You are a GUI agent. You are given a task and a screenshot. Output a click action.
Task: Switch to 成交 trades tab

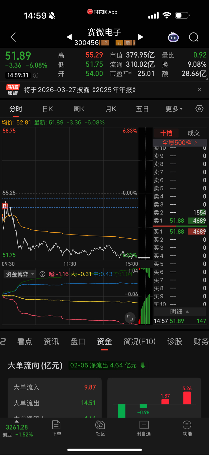click(x=194, y=133)
